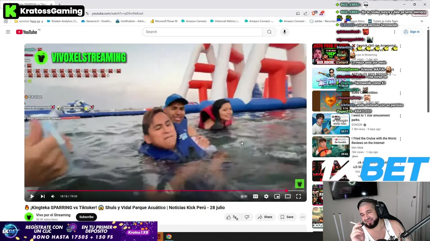Expand hidden bookmarks overflow chevron
Screen dimensions: 430x241
(x=422, y=21)
